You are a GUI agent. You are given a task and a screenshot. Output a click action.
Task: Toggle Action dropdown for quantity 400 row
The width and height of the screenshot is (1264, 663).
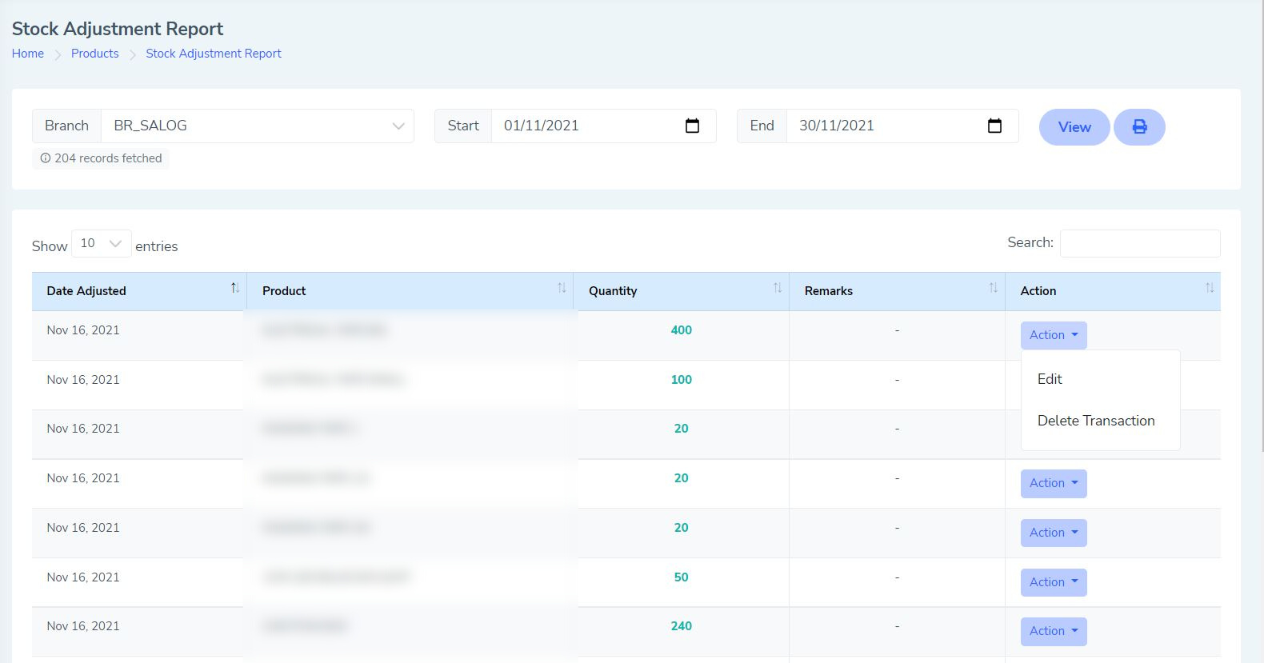(x=1054, y=335)
